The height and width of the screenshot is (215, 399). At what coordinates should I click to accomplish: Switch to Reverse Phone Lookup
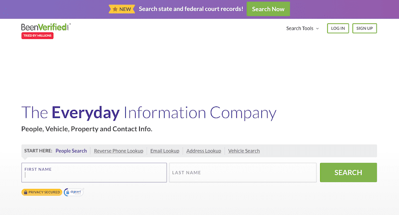pos(119,151)
